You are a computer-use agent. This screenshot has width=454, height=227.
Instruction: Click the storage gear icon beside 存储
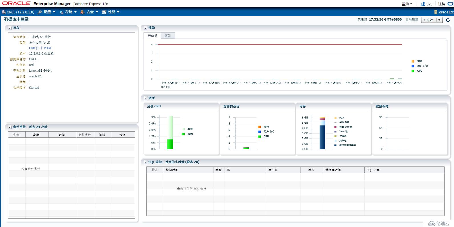61,12
